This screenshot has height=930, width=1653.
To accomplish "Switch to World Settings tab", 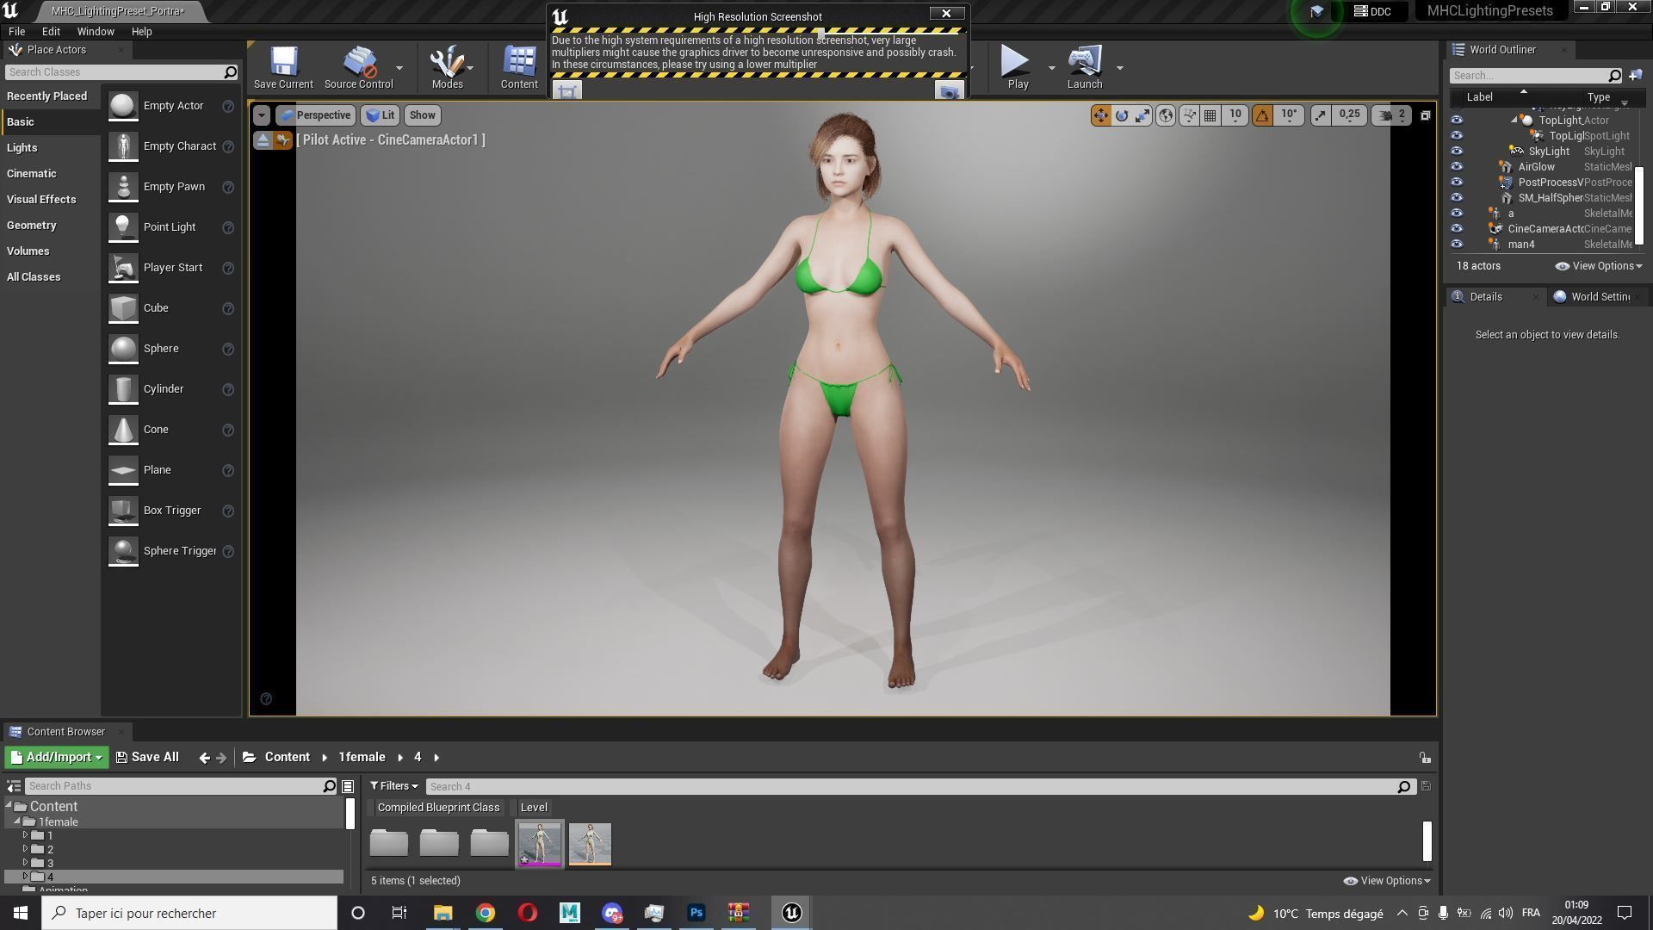I will pyautogui.click(x=1593, y=297).
